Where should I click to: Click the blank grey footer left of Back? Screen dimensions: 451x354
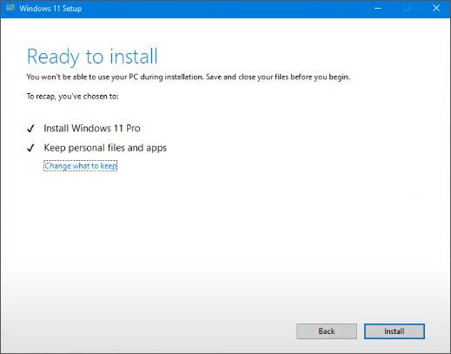pyautogui.click(x=145, y=331)
